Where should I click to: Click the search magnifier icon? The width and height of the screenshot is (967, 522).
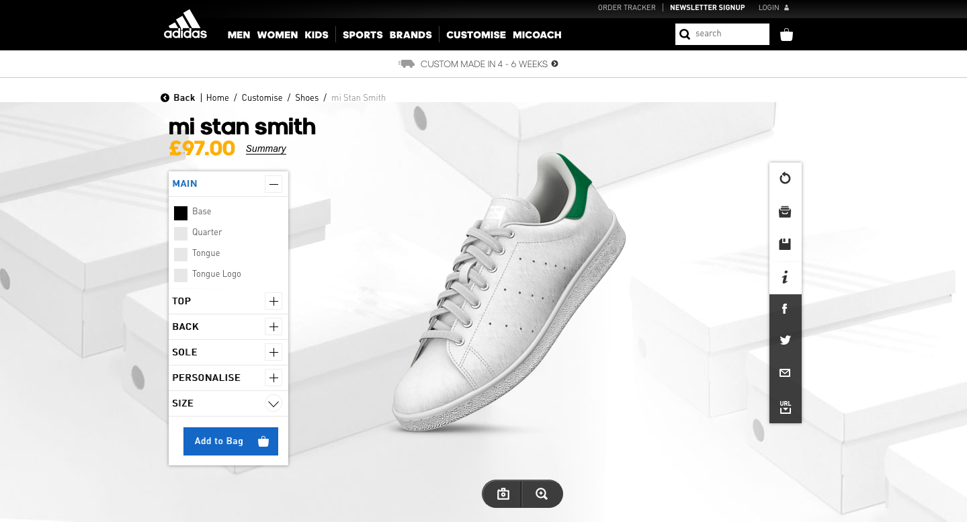click(x=685, y=34)
